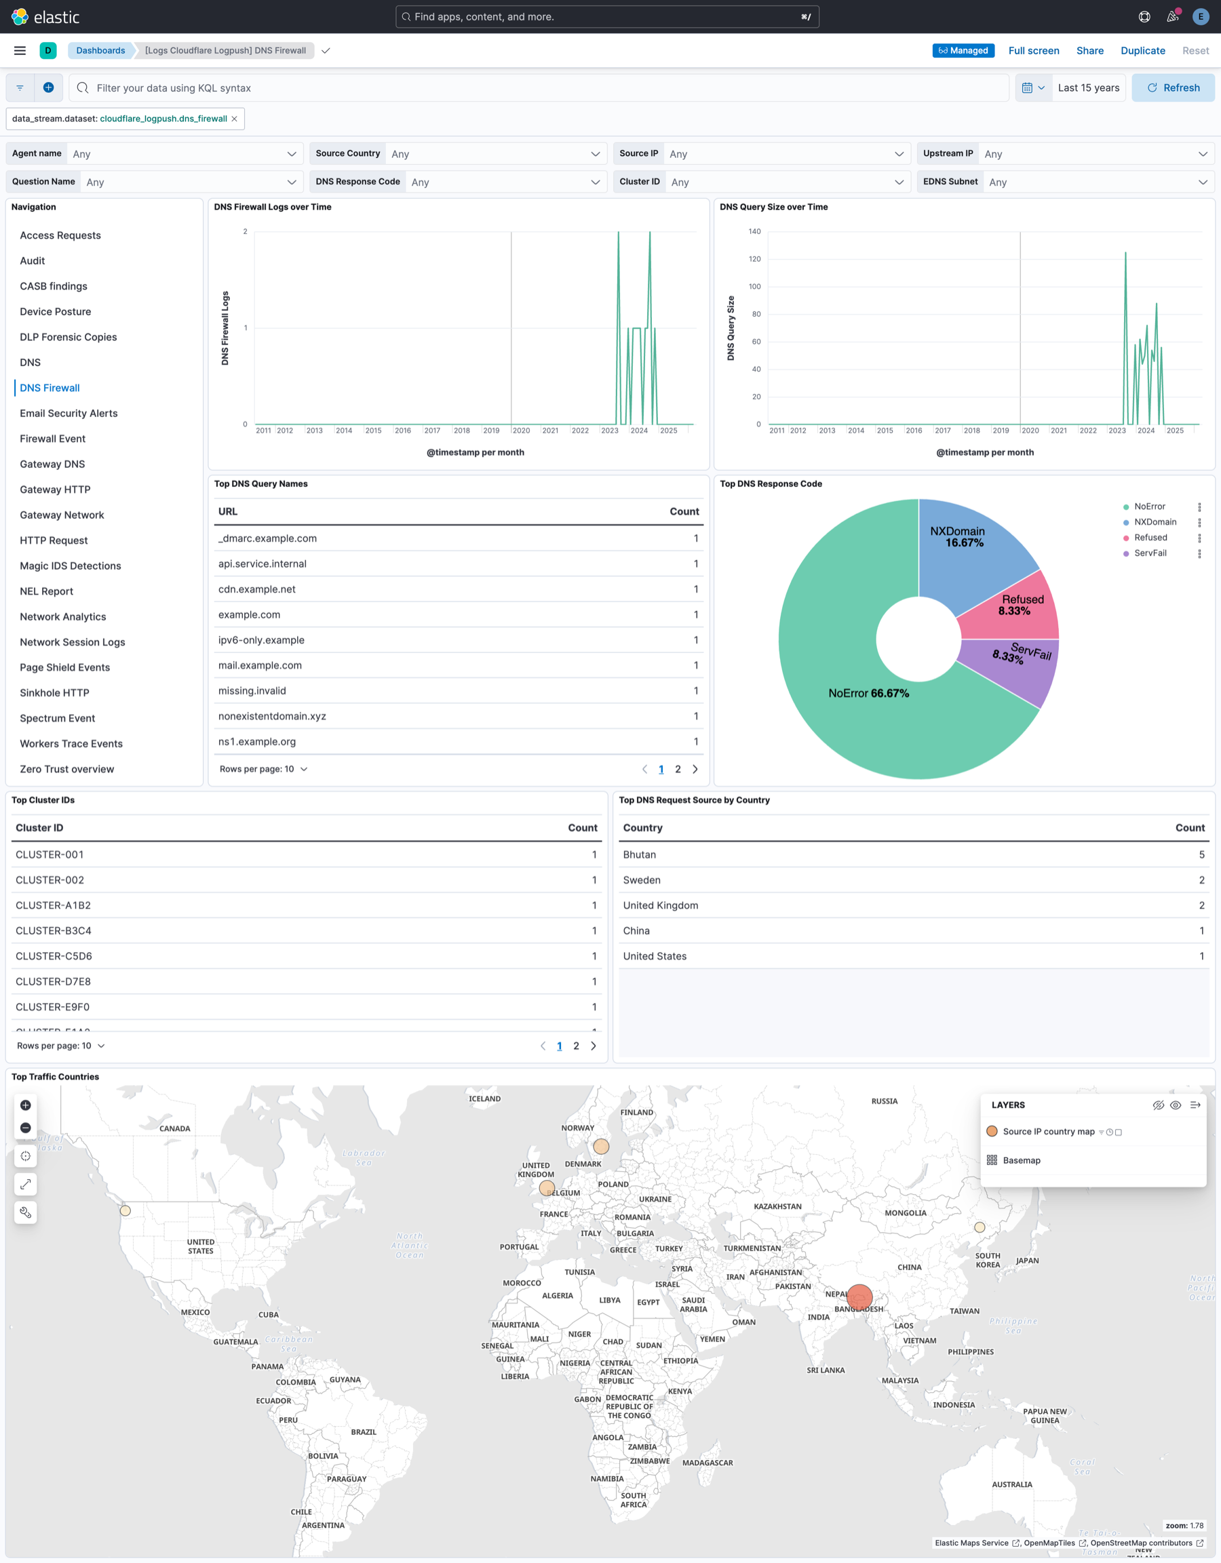Open Elastic Maps Service attribution link
The height and width of the screenshot is (1563, 1221).
coord(977,1543)
